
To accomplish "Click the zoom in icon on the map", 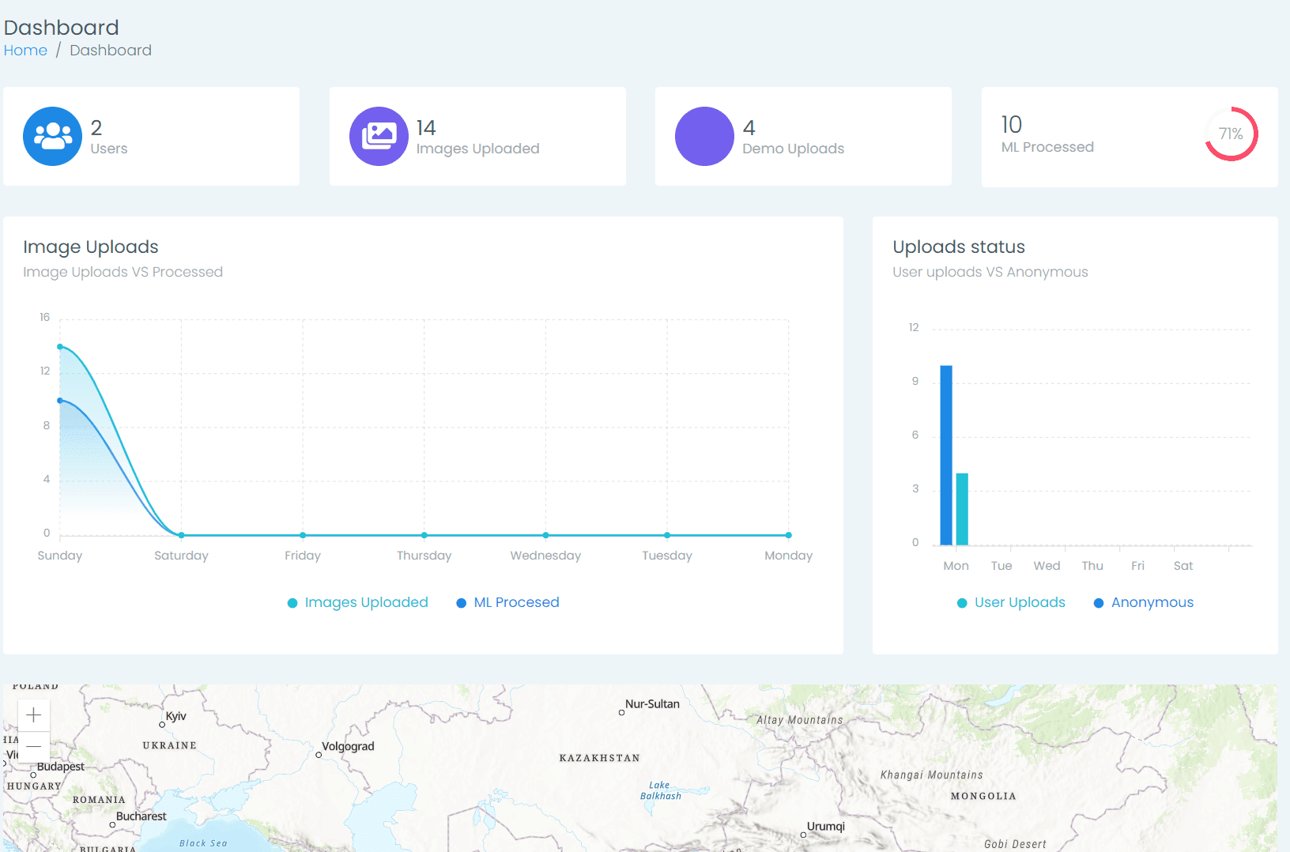I will click(34, 714).
